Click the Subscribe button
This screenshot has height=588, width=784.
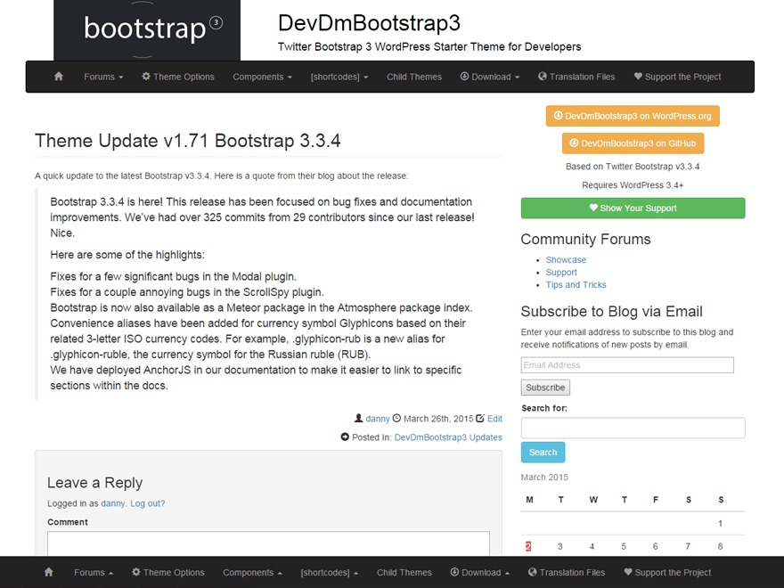click(545, 388)
